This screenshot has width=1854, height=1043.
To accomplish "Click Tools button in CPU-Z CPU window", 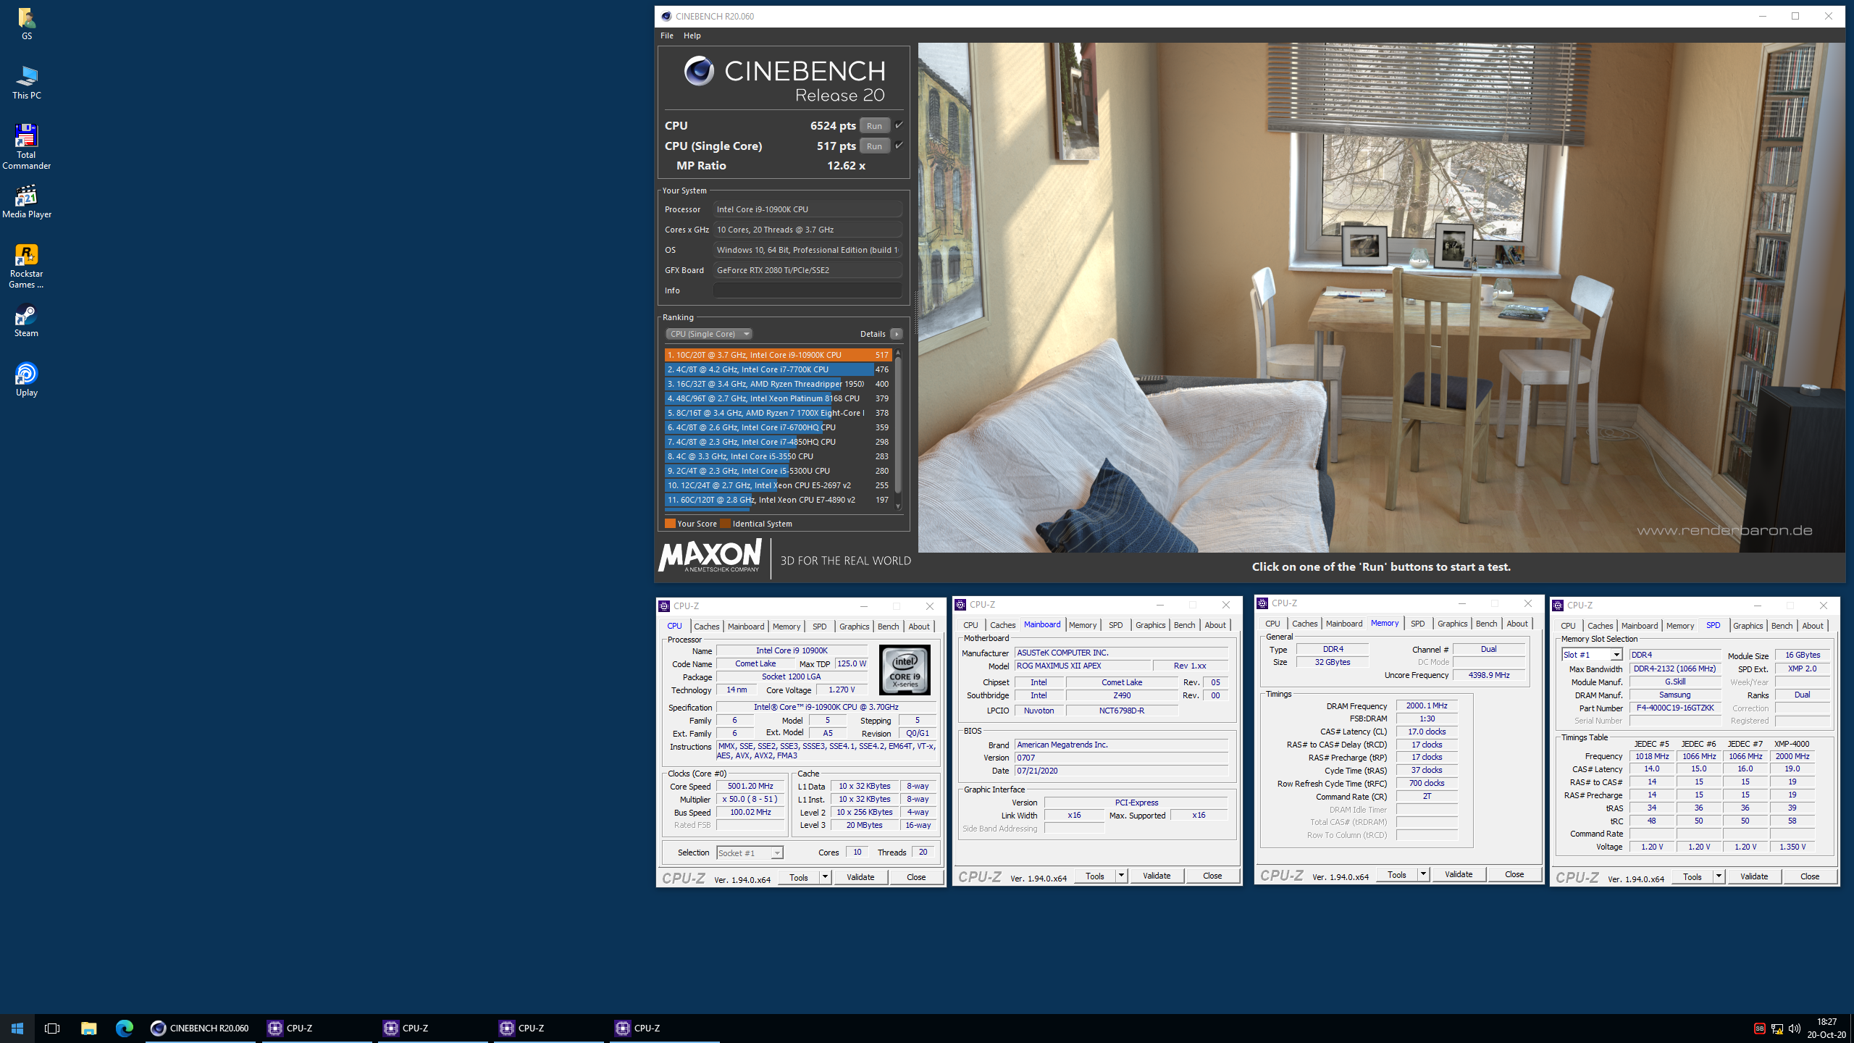I will (799, 877).
